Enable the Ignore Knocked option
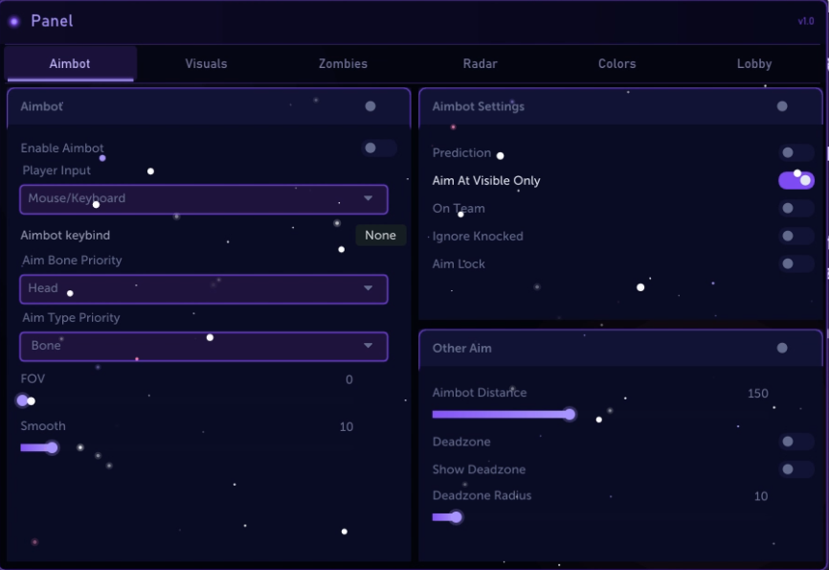 796,236
